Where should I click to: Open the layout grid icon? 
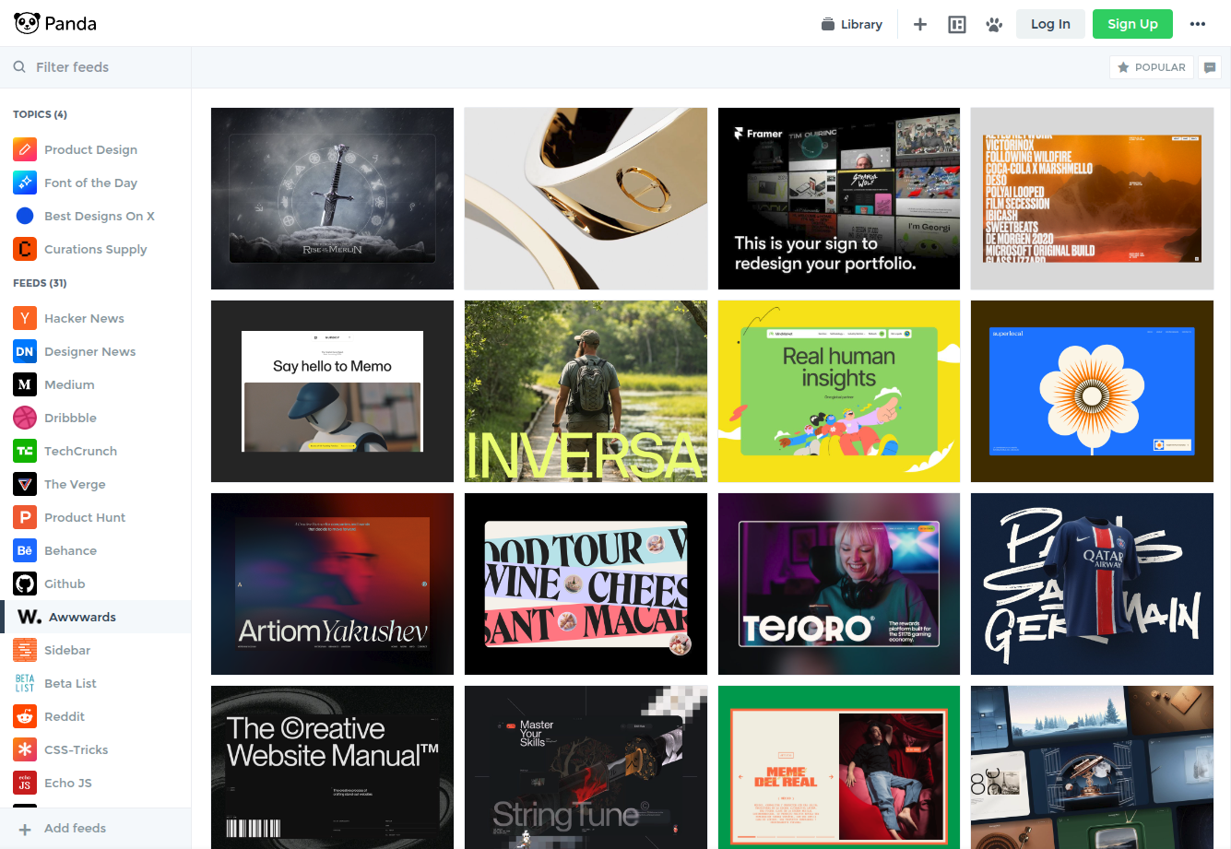pos(957,24)
